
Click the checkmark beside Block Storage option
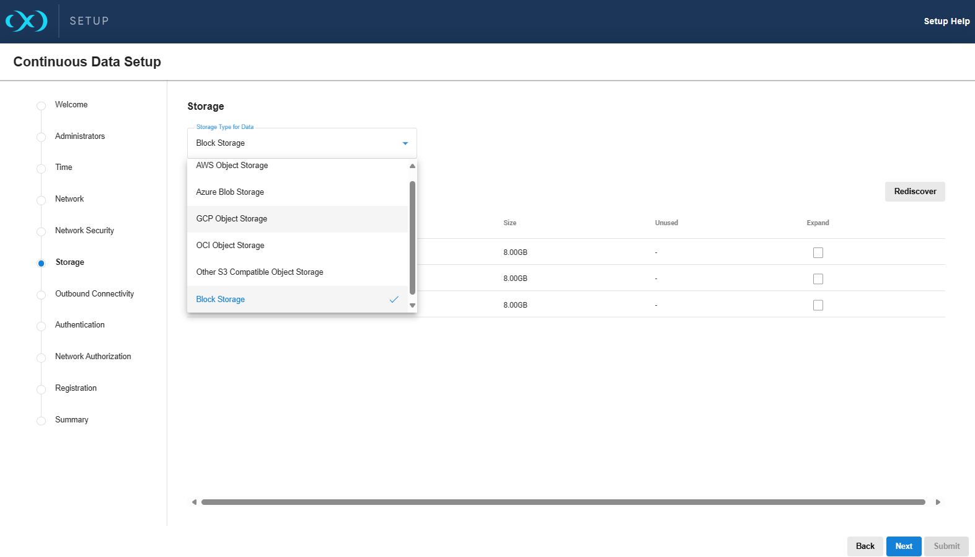point(394,300)
